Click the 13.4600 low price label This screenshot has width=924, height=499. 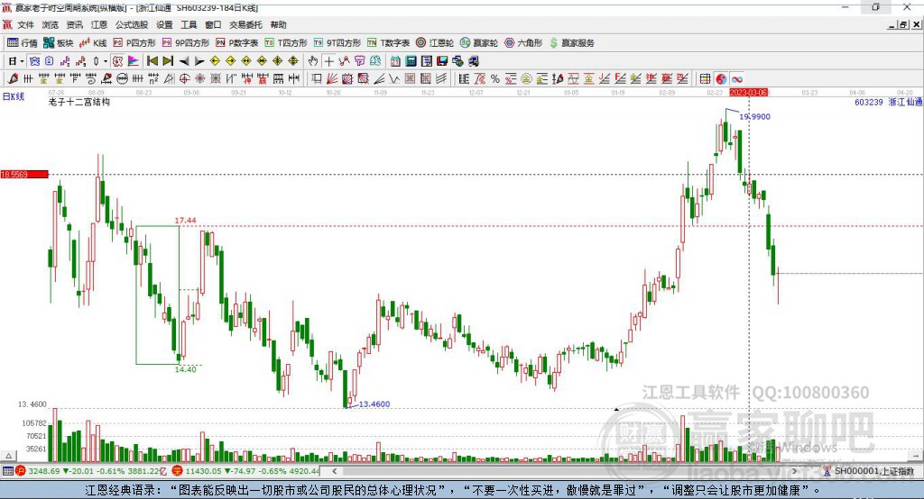374,404
